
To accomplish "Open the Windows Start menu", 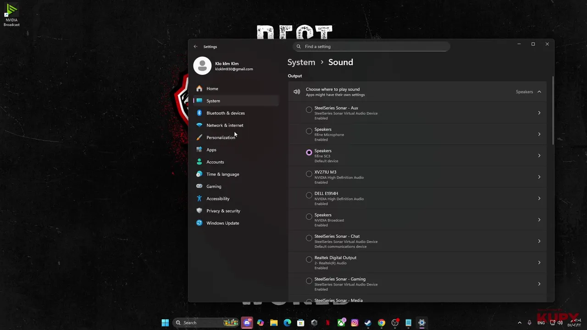I will 165,323.
